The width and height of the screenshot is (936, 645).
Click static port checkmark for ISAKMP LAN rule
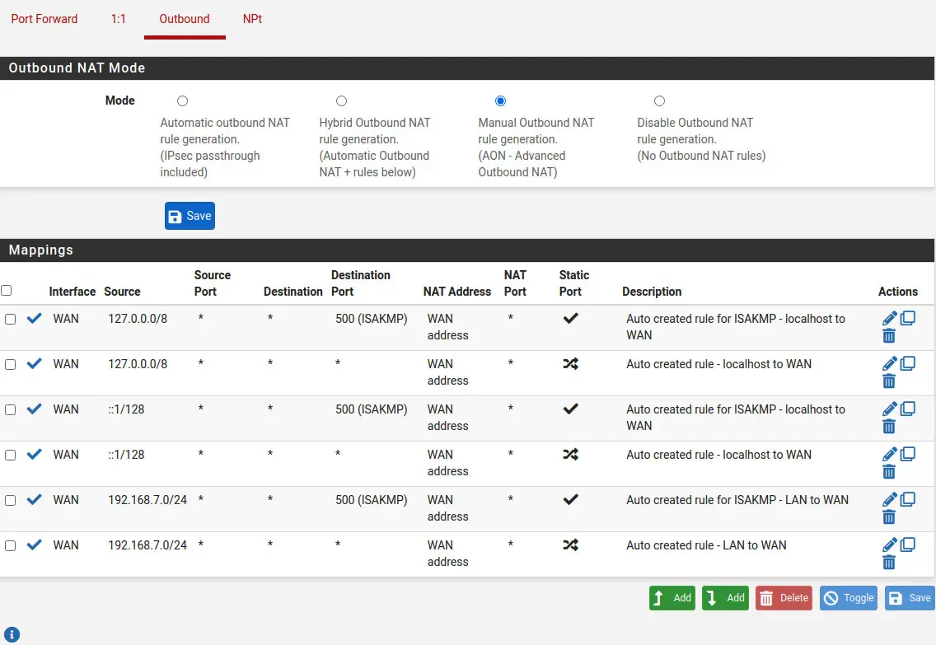pos(571,499)
